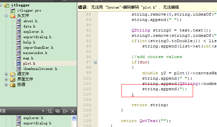Open about.h header file

(x=30, y=21)
